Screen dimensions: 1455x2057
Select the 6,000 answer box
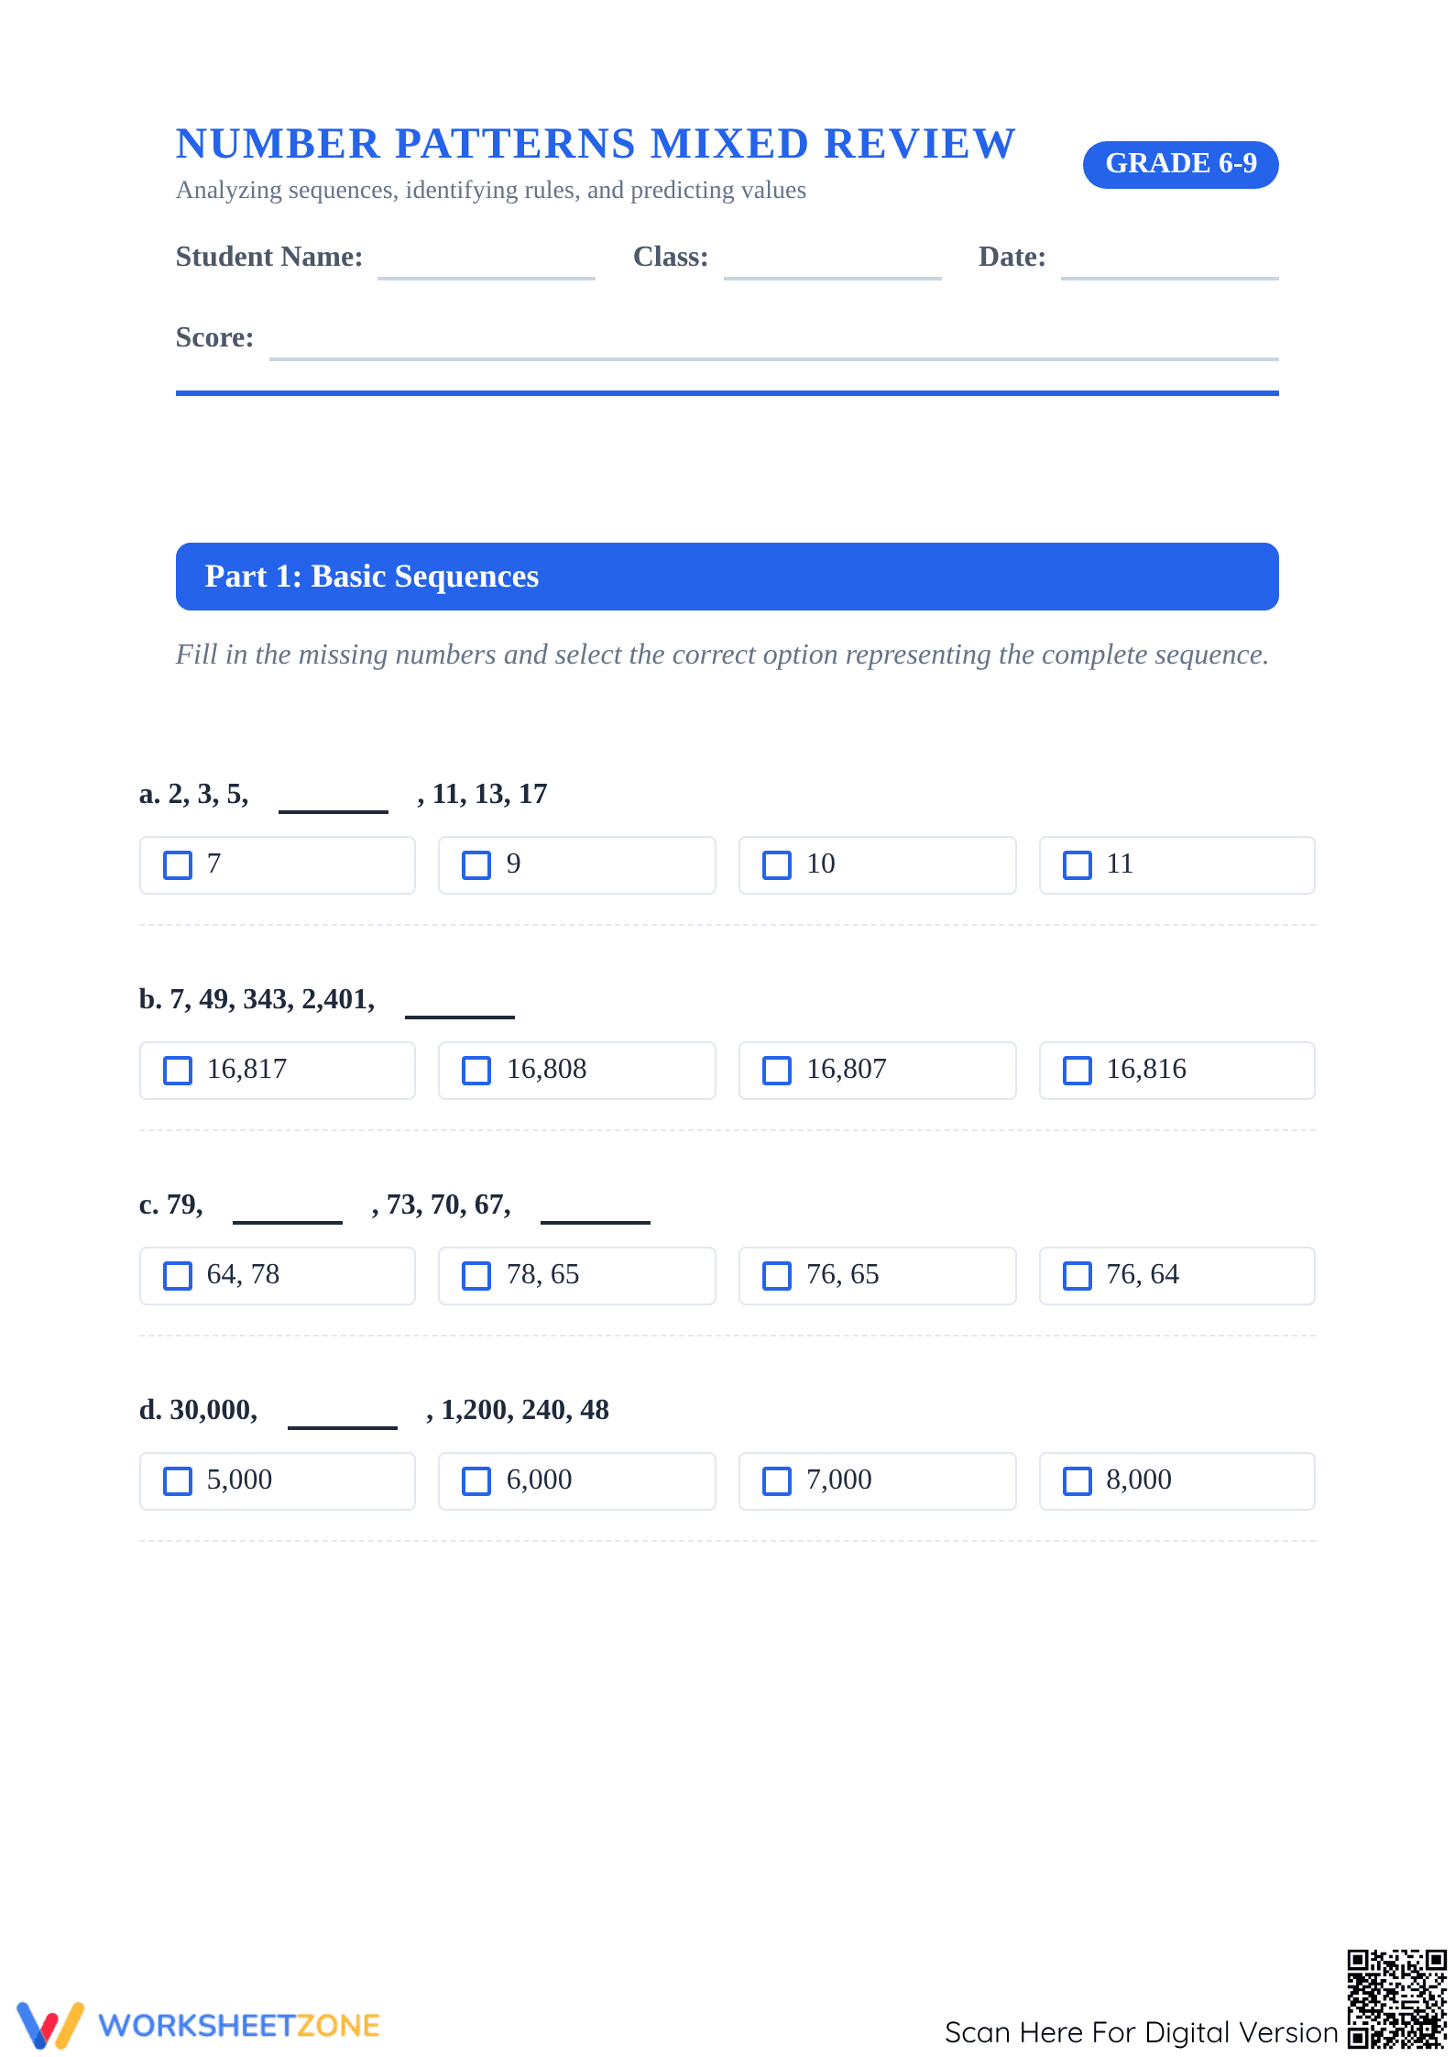(476, 1481)
